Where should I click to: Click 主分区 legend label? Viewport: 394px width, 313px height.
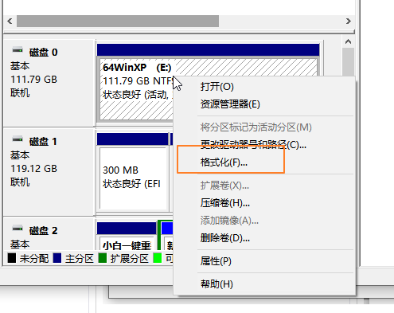[80, 258]
